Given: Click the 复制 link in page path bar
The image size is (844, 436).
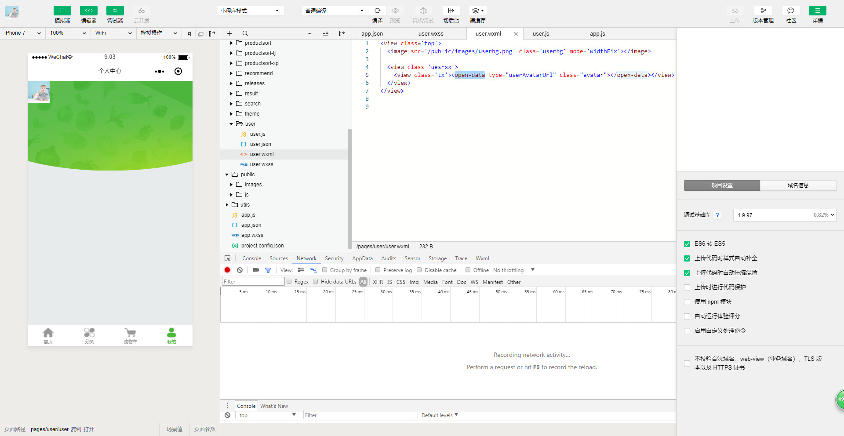Looking at the screenshot, I should [76, 429].
